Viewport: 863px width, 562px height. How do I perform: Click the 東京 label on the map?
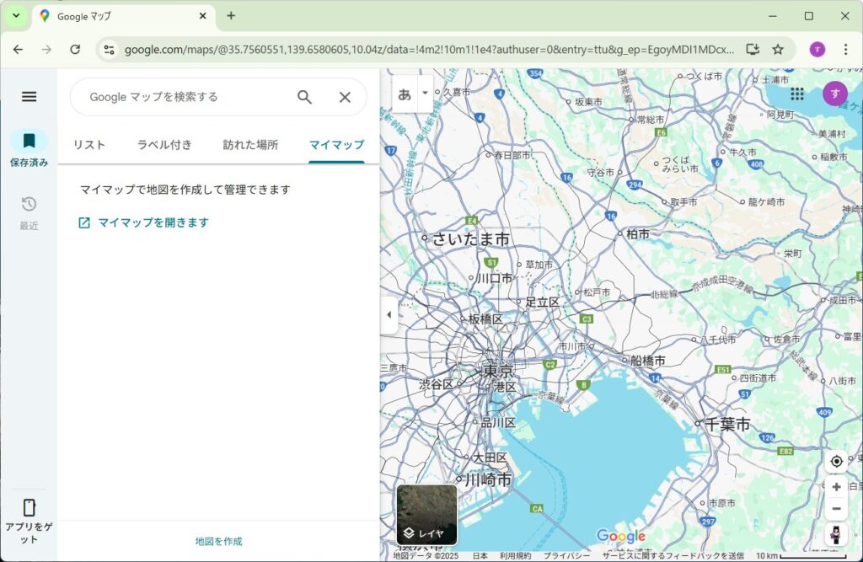tap(499, 371)
